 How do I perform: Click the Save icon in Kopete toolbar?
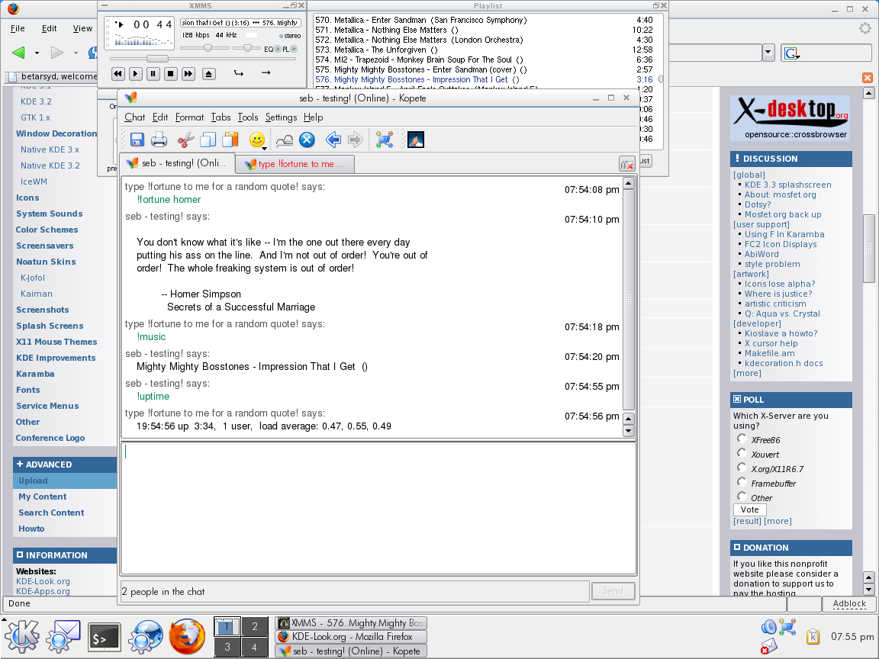tap(137, 140)
